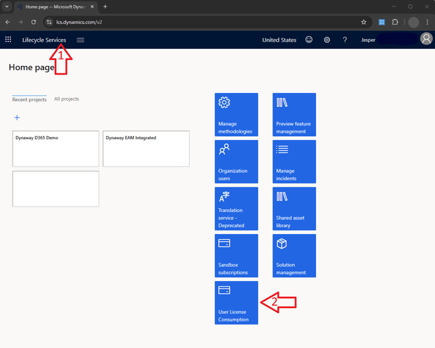Open the blue grid extension icon
Screen dimensions: 435x348
pos(382,22)
